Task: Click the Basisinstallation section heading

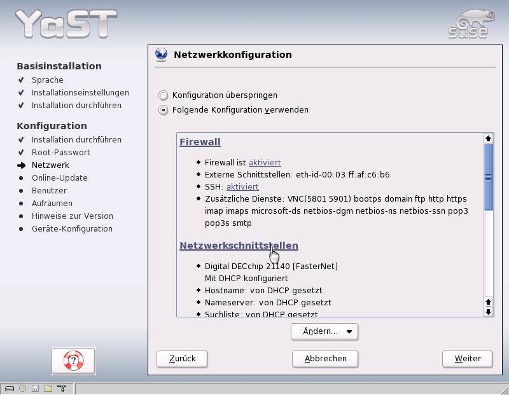Action: point(59,66)
